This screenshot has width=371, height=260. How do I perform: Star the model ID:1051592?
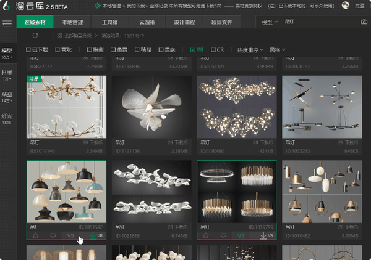point(35,235)
